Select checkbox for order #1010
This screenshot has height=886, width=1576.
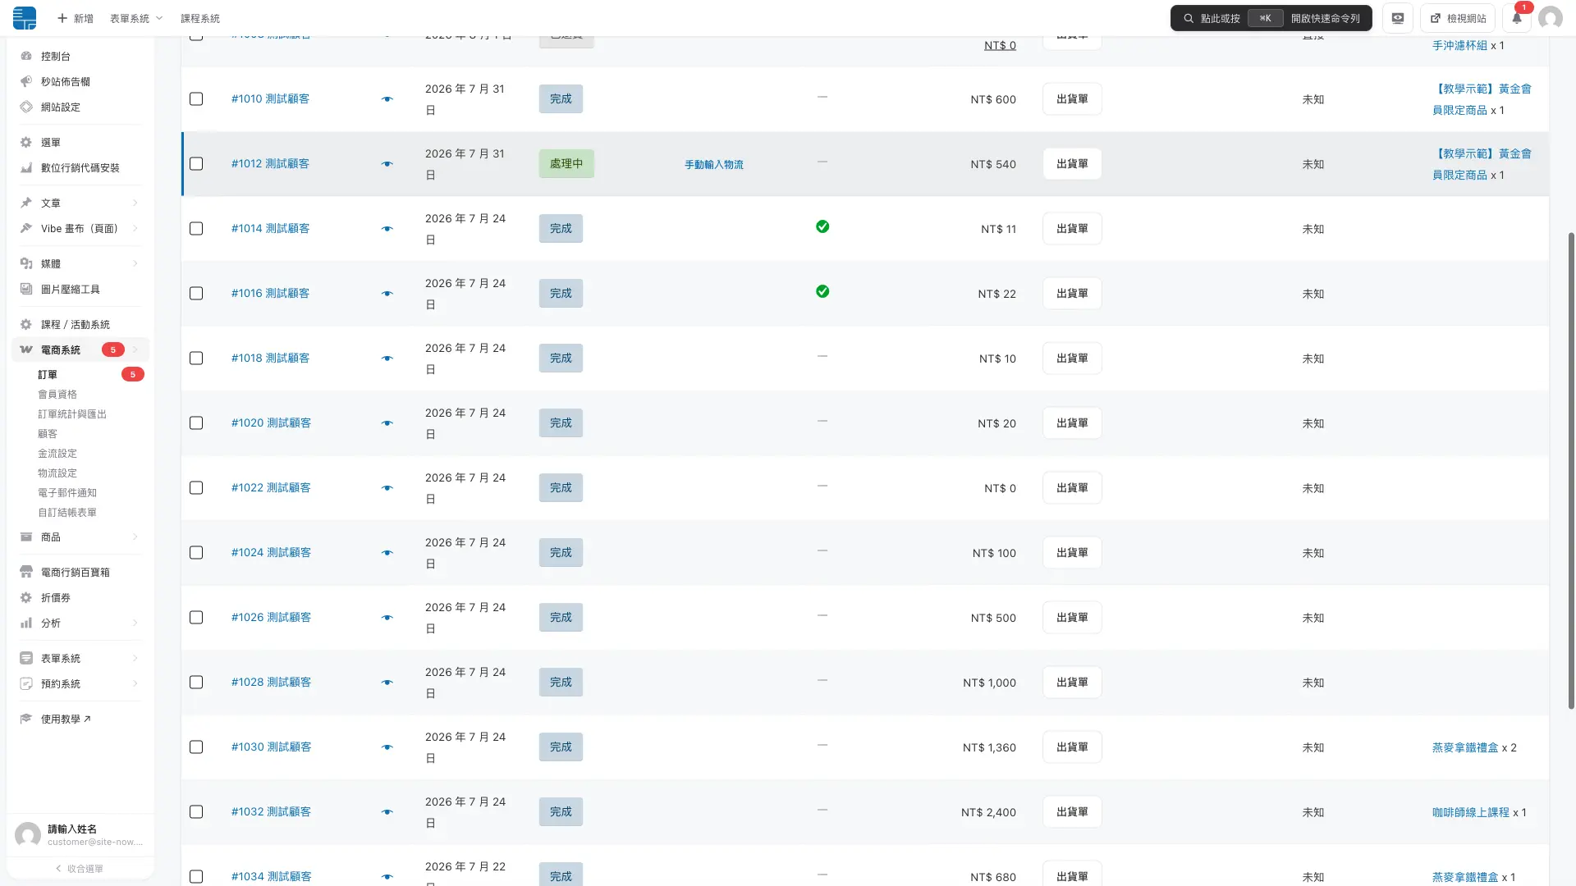pos(196,98)
